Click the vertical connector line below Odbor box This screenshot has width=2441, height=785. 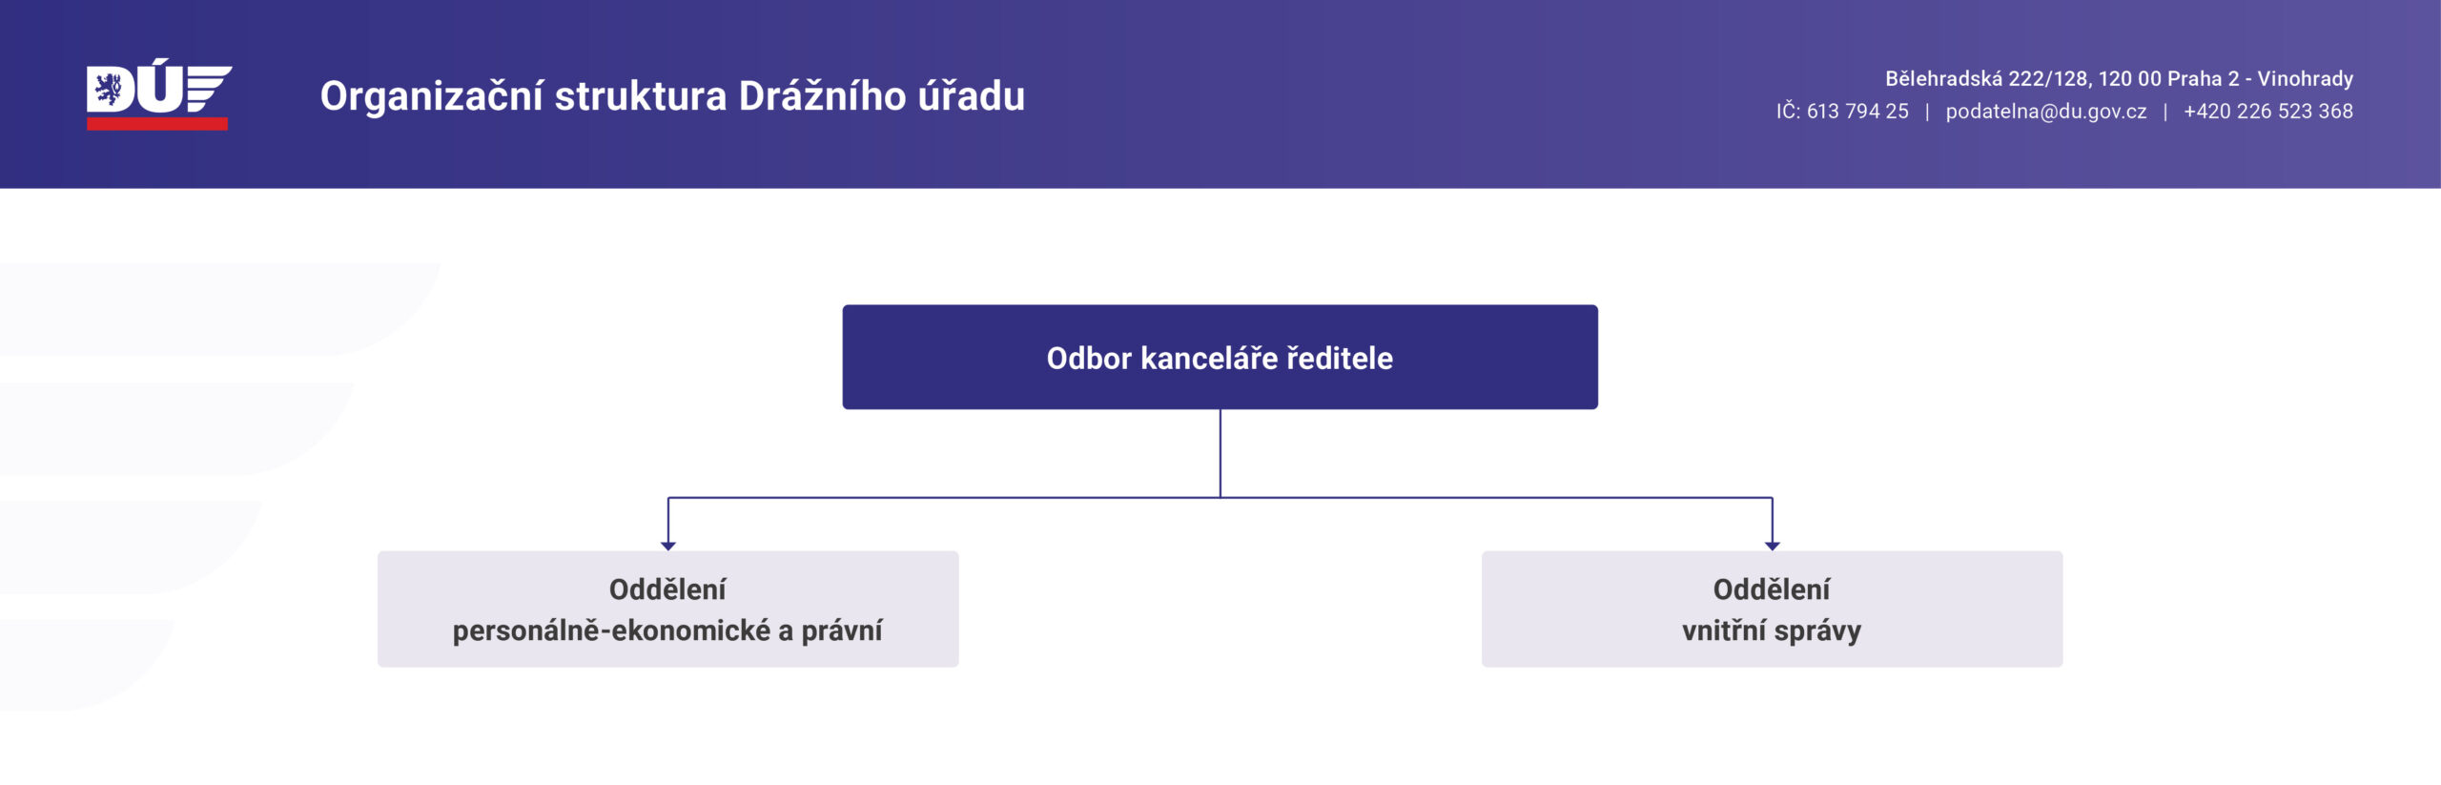[x=1220, y=453]
